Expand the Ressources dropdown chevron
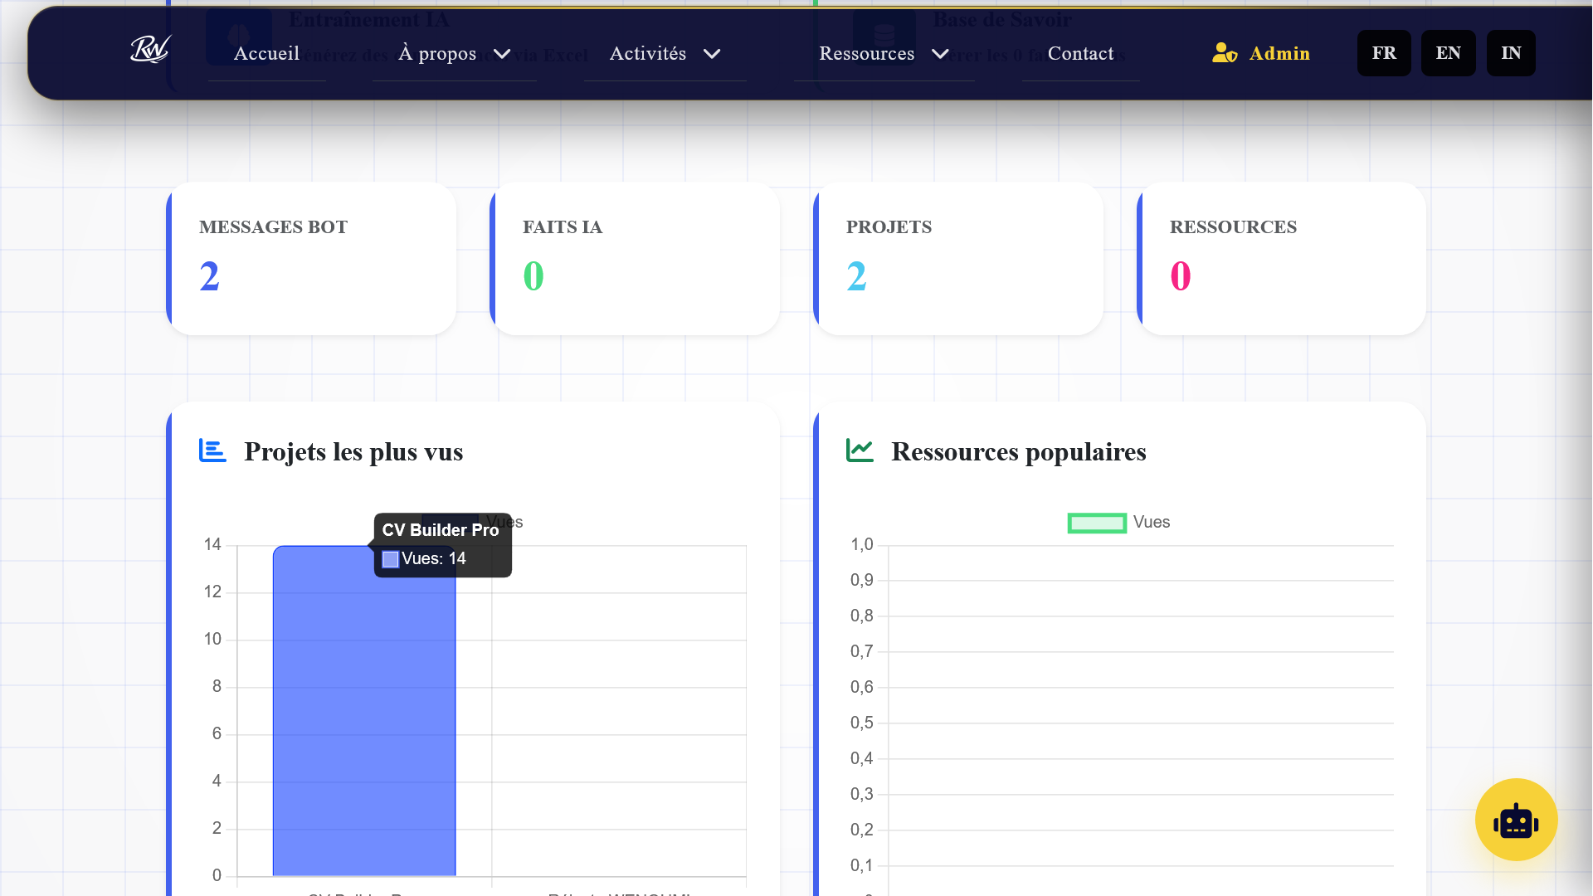 (x=940, y=54)
